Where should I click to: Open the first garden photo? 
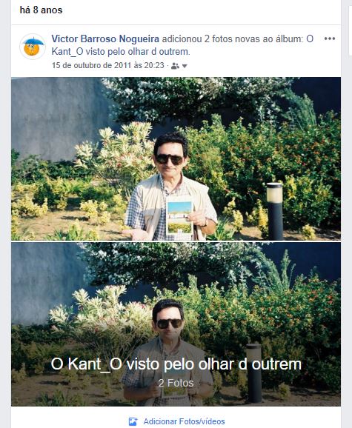[x=176, y=159]
